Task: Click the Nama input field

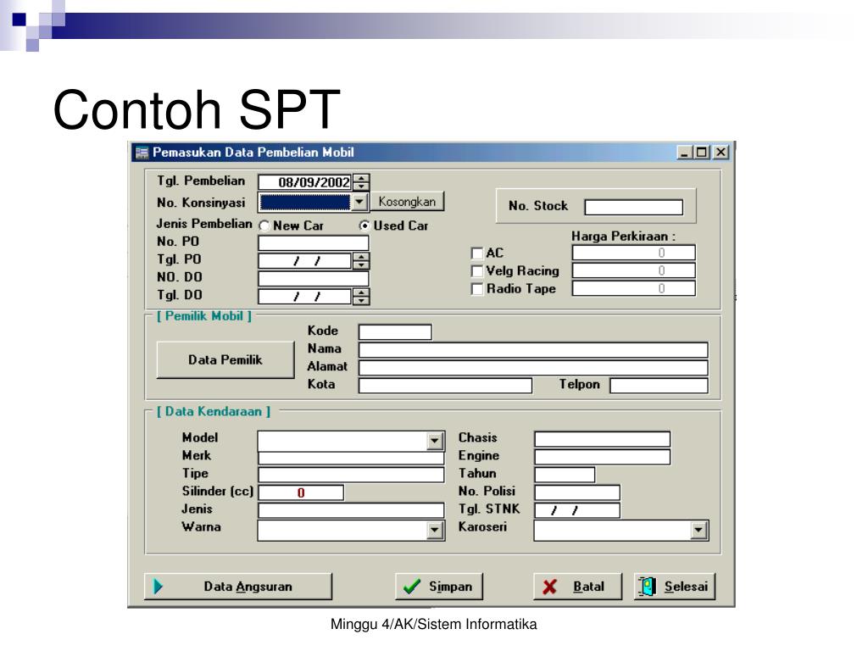Action: pyautogui.click(x=534, y=350)
